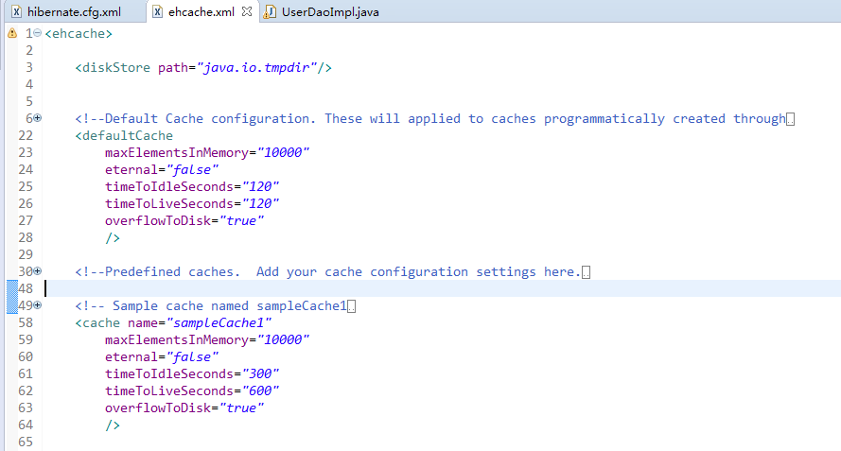Click the "sampleCache1" name value on line 58
Screen dimensions: 841x451
coord(219,322)
